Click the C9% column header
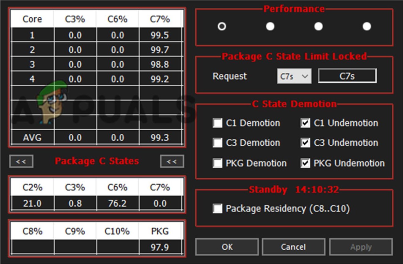The height and width of the screenshot is (264, 403). coord(75,231)
